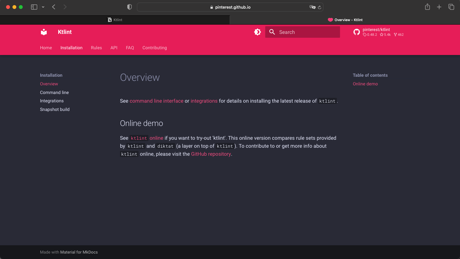Screen dimensions: 460x259
Task: Click the 5.4k stars count
Action: coord(385,35)
